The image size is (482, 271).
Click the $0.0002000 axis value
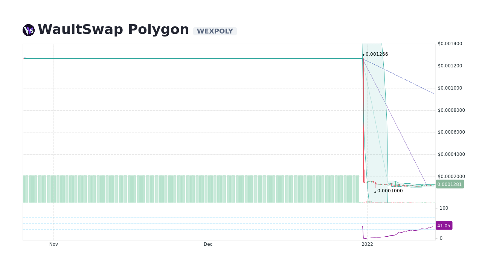[452, 176]
